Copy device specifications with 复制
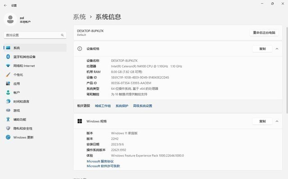The height and width of the screenshot is (179, 288). tap(262, 49)
